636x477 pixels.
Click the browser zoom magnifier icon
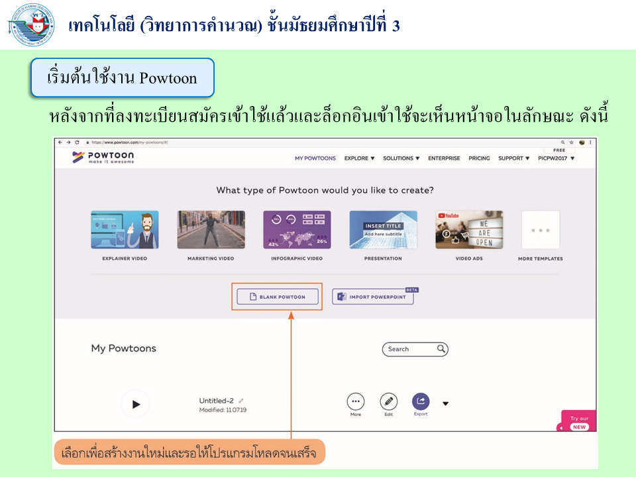[562, 142]
